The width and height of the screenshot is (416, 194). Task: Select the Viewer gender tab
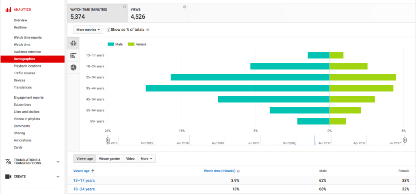coord(109,159)
